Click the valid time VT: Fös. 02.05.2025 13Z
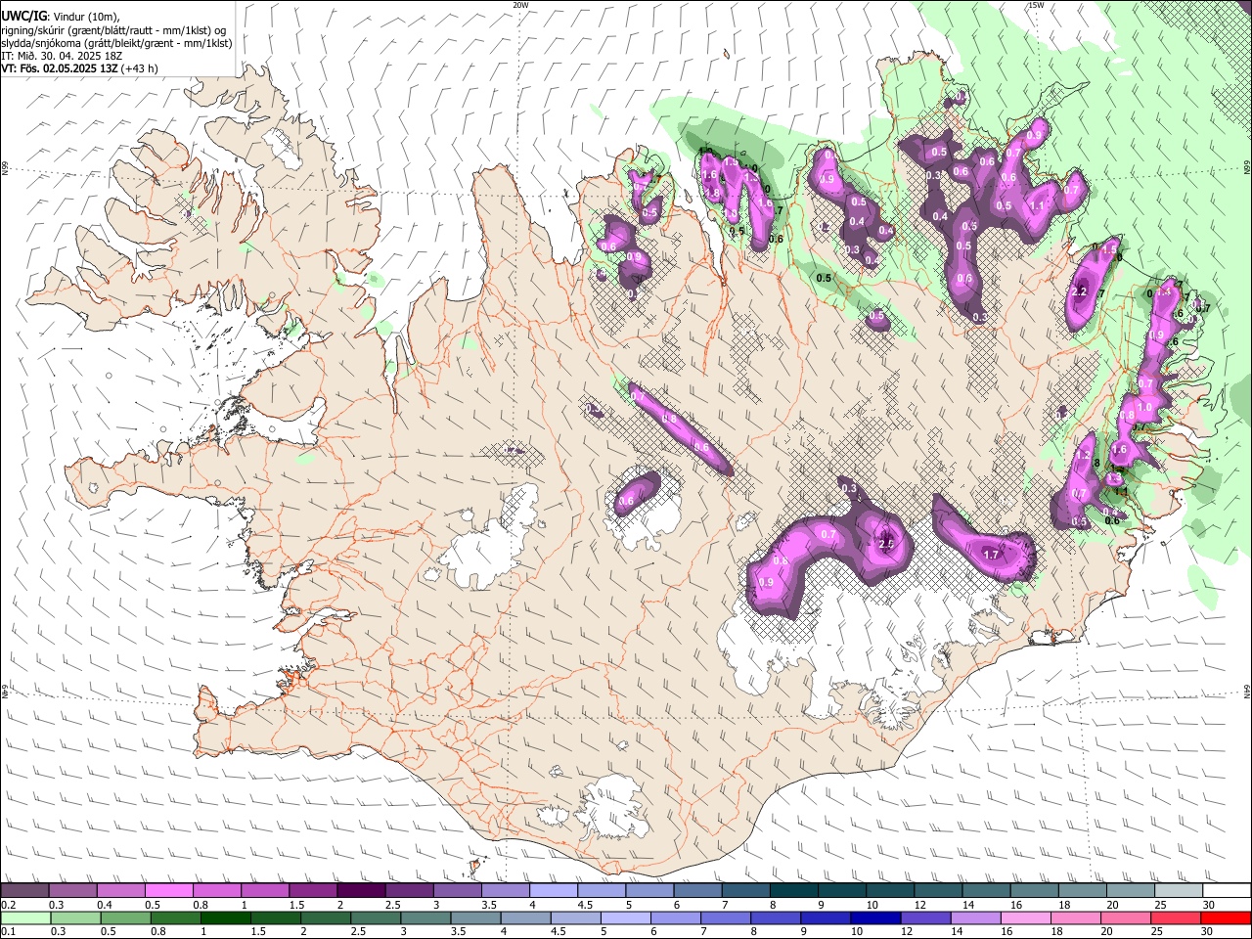Viewport: 1252px width, 939px height. pyautogui.click(x=60, y=68)
